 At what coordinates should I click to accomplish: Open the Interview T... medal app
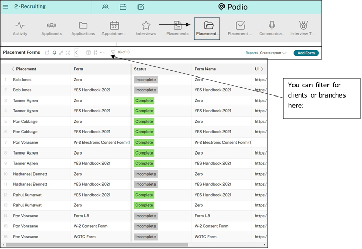(x=303, y=29)
